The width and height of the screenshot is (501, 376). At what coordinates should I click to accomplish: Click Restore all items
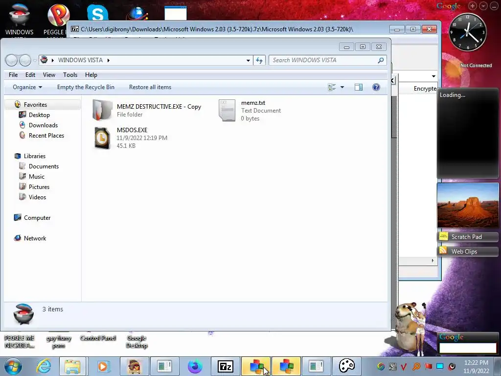(x=150, y=87)
